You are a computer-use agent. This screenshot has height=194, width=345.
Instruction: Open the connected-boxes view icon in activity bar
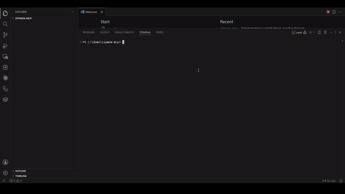point(5,89)
